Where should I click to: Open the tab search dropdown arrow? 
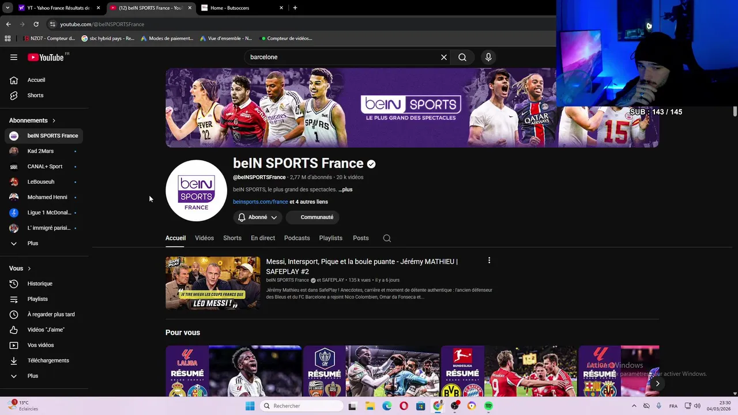pyautogui.click(x=7, y=8)
